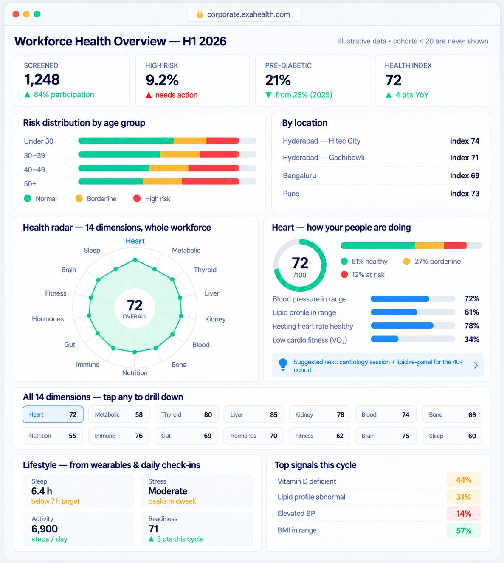The width and height of the screenshot is (504, 563).
Task: Click the orange Borderline legend dot
Action: (x=79, y=198)
